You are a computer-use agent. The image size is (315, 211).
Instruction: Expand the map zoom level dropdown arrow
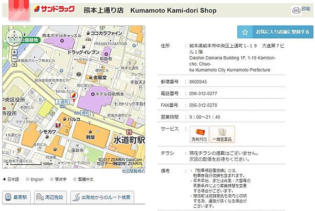(x=14, y=65)
